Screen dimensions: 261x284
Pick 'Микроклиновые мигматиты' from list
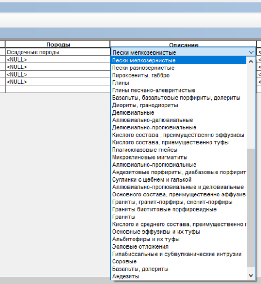[x=179, y=157]
